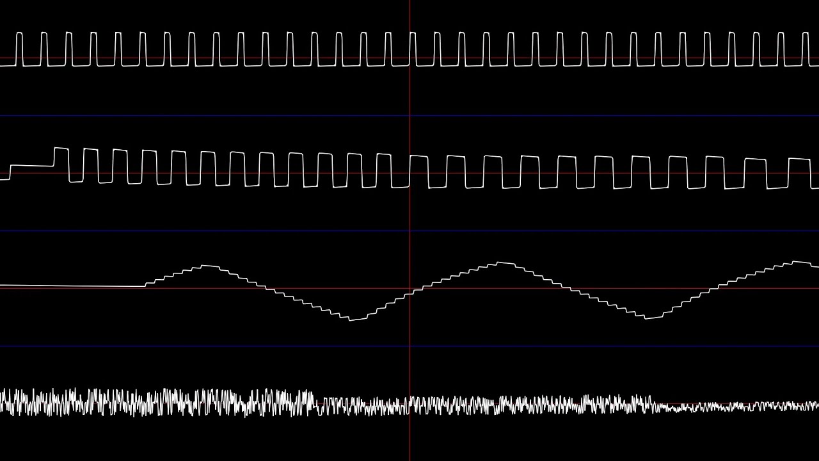The height and width of the screenshot is (461, 819).
Task: Click the narrow pulse waveform in top channel
Action: click(409, 49)
